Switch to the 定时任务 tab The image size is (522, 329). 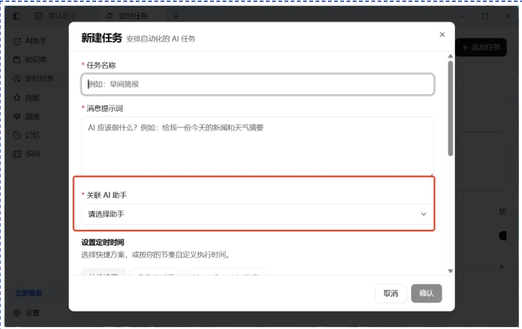(x=128, y=16)
